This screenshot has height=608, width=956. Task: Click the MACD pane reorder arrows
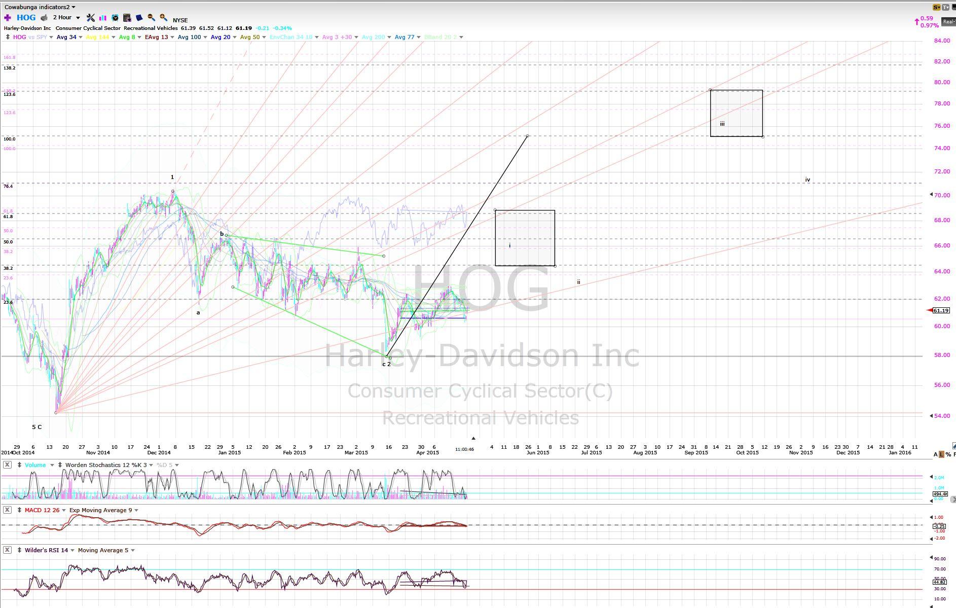pos(20,510)
